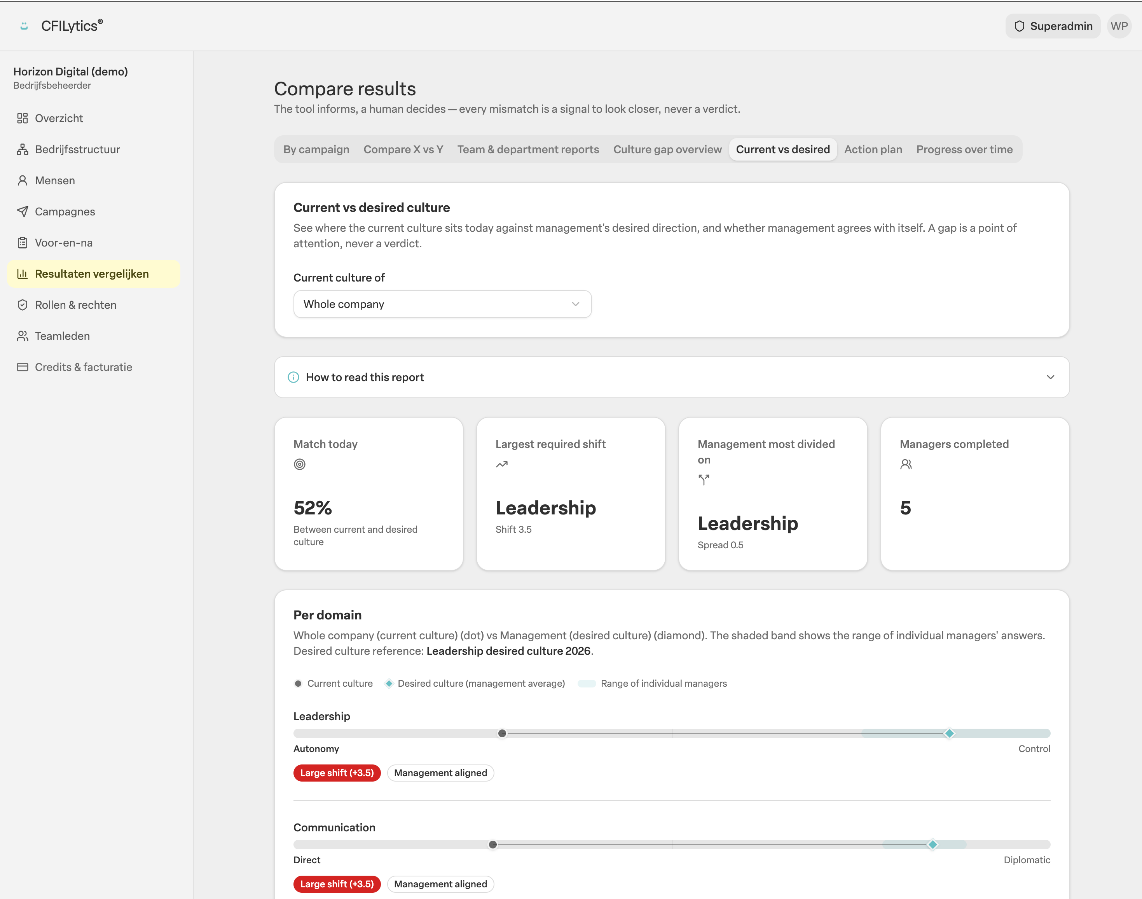
Task: Click the Teamleden people icon
Action: pos(22,335)
